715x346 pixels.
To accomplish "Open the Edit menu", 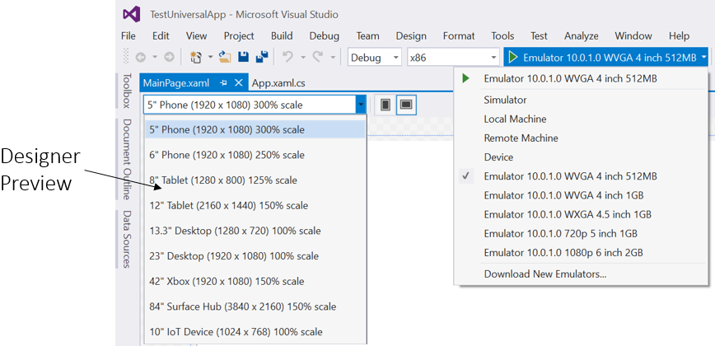I will [x=161, y=36].
